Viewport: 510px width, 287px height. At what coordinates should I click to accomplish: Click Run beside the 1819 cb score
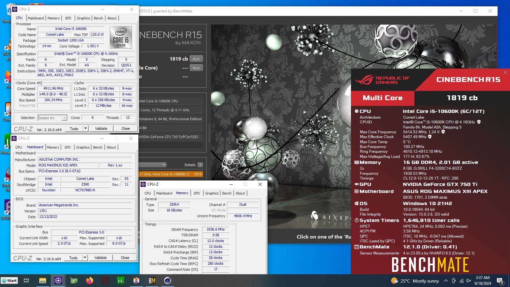tap(196, 59)
